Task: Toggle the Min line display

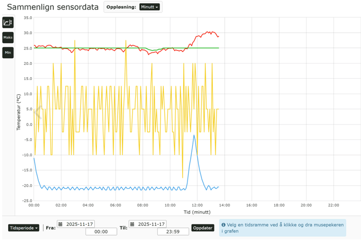Action: (8, 52)
